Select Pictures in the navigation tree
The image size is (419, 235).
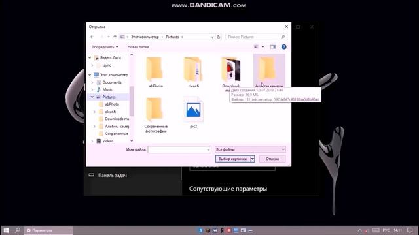(109, 97)
